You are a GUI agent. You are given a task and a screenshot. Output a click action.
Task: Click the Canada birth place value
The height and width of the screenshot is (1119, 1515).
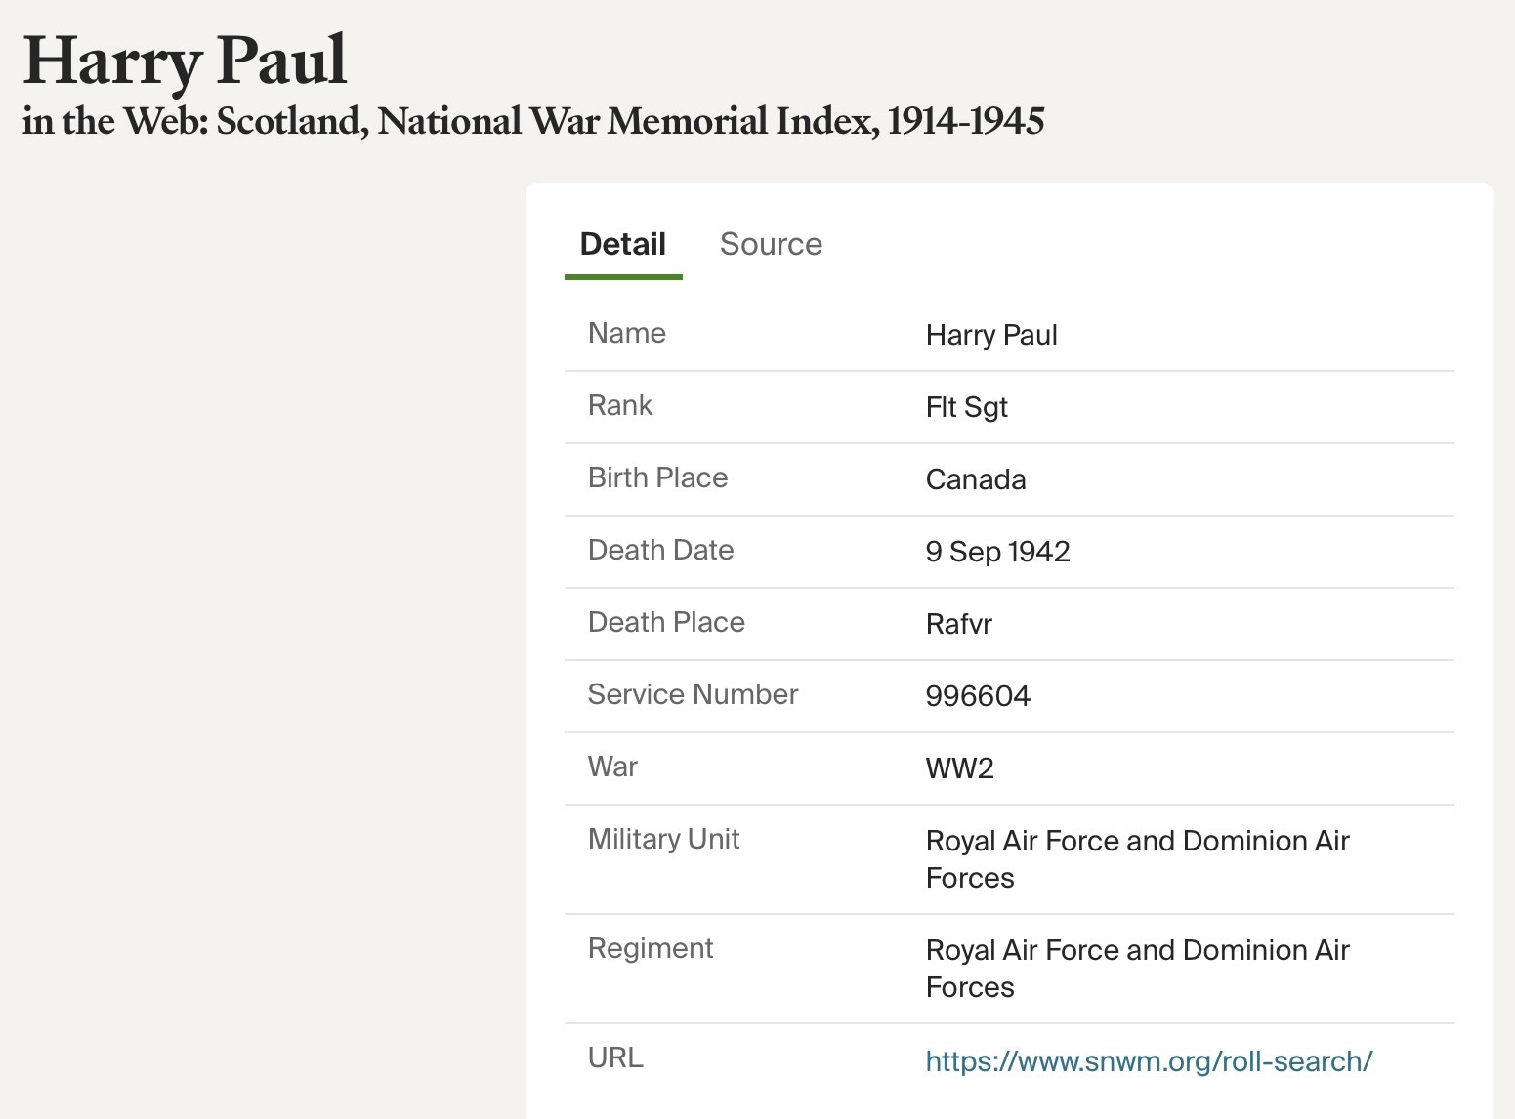pyautogui.click(x=975, y=479)
